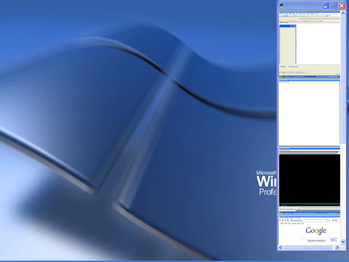This screenshot has height=262, width=349.
Task: Click the horizontal scrollbar thumb in the thumbnail window
Action: pyautogui.click(x=308, y=247)
